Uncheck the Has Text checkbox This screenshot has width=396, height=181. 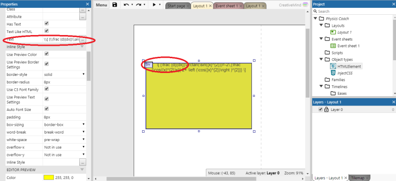[47, 23]
